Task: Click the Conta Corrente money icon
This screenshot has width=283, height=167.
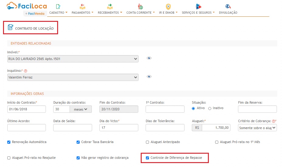Action: 140,6
